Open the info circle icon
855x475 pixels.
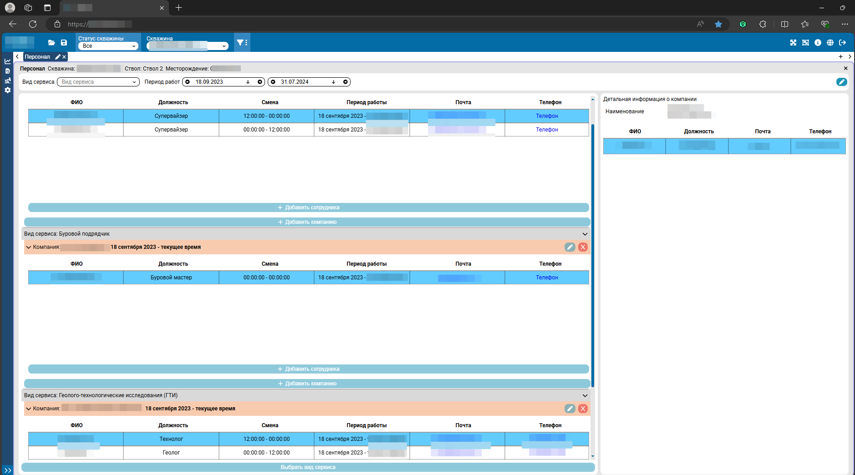[818, 43]
